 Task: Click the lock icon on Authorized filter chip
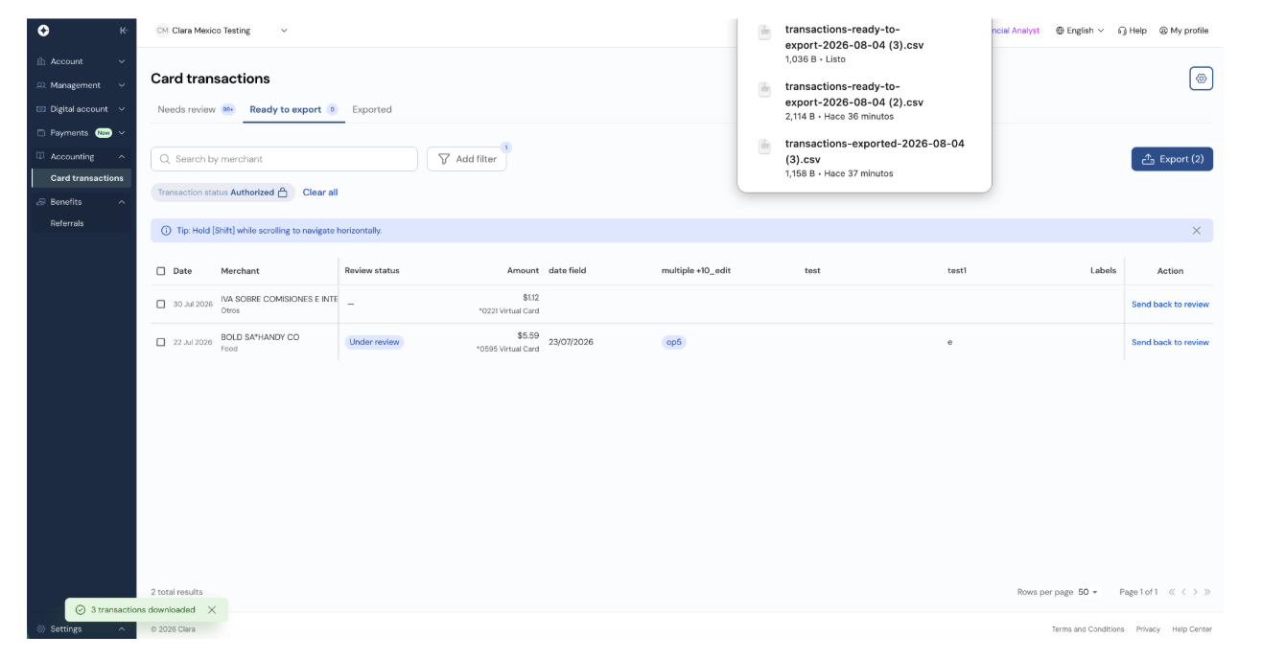point(283,193)
